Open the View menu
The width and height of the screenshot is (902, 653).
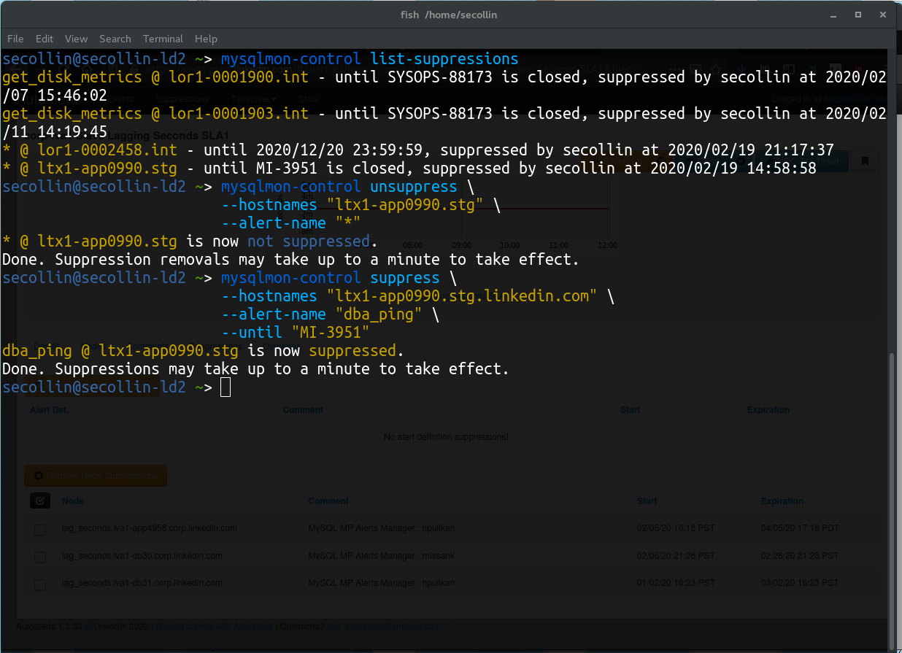(76, 39)
